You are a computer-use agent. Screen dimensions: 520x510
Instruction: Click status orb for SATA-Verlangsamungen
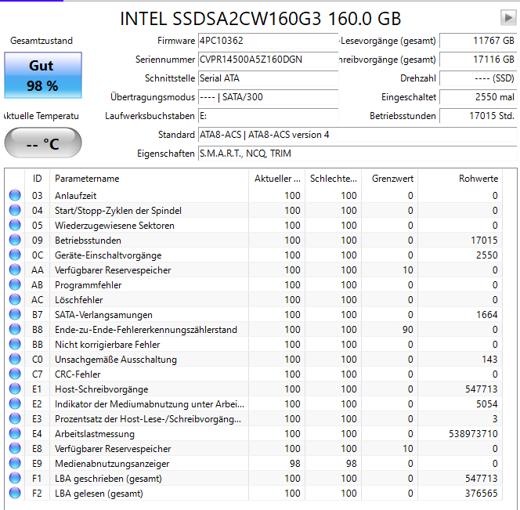(x=15, y=315)
